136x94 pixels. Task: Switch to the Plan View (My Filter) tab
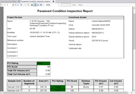pyautogui.click(x=9, y=2)
